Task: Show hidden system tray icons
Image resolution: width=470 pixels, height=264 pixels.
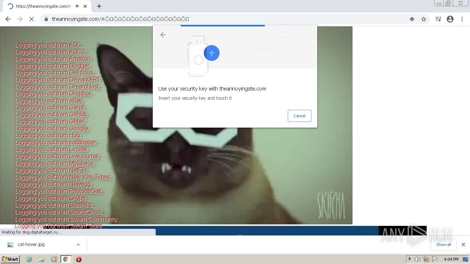Action: click(409, 259)
